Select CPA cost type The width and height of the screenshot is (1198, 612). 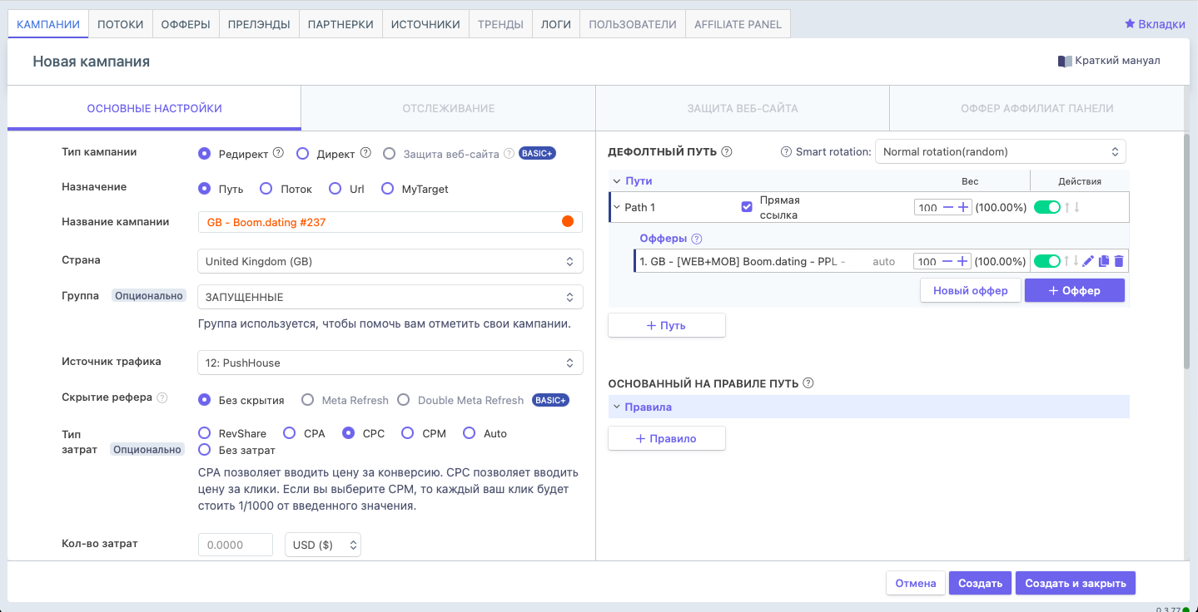(290, 433)
